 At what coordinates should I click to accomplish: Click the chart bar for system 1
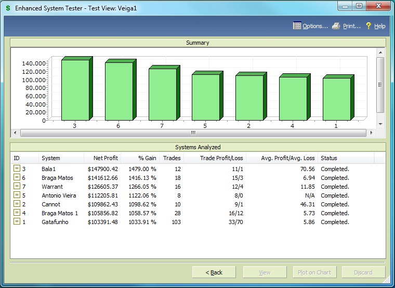pos(338,98)
